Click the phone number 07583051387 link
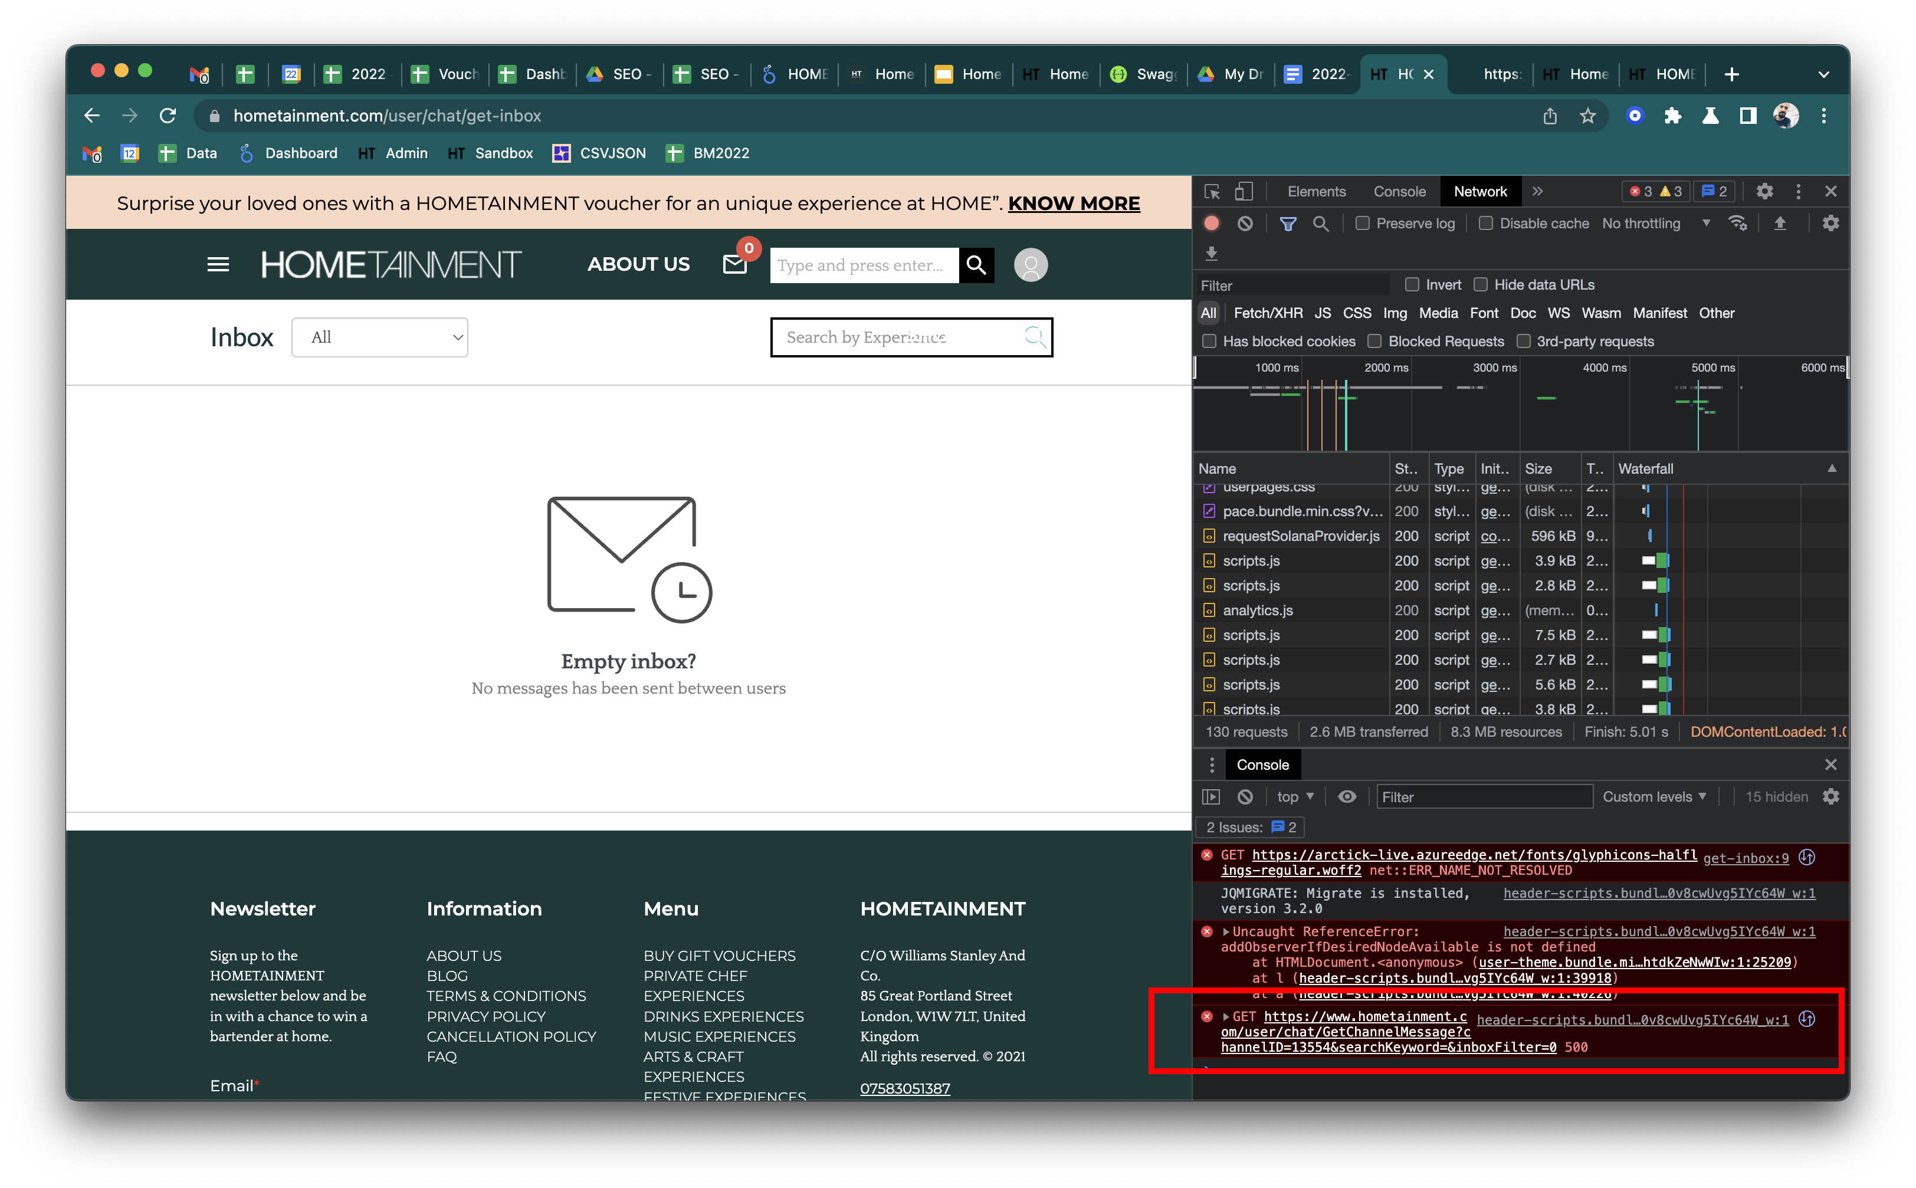 pos(905,1089)
